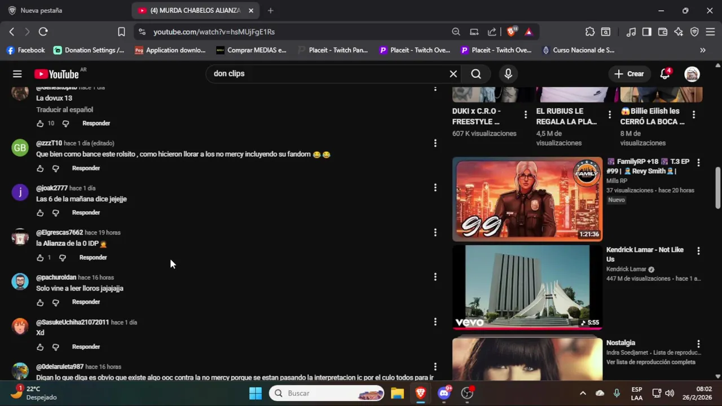Open options for Kendrick Lamar - Not Like Us
Viewport: 722px width, 406px height.
pyautogui.click(x=698, y=250)
